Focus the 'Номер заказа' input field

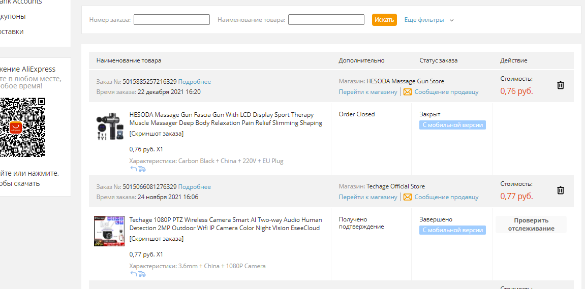tap(172, 20)
